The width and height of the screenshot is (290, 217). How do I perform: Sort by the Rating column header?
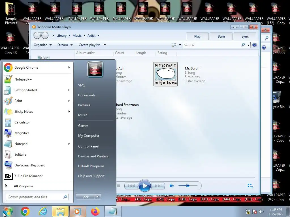[162, 53]
